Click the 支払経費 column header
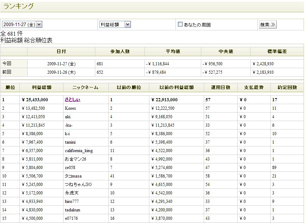 [254, 88]
